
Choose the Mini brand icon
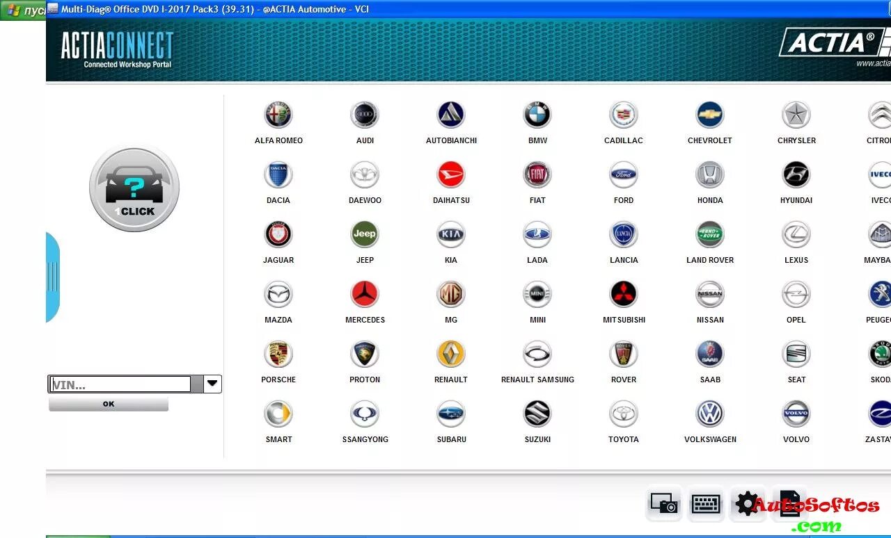click(537, 294)
